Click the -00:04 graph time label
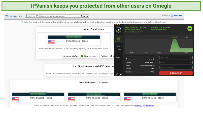Image resolution: width=203 pixels, height=114 pixels. (x=186, y=53)
